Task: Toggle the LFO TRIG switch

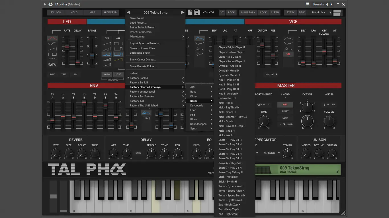Action: pyautogui.click(x=64, y=74)
